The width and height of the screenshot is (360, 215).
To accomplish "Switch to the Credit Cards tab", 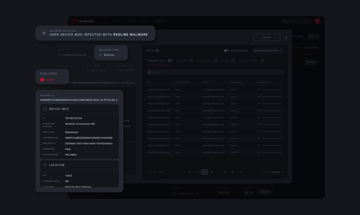I will [252, 61].
